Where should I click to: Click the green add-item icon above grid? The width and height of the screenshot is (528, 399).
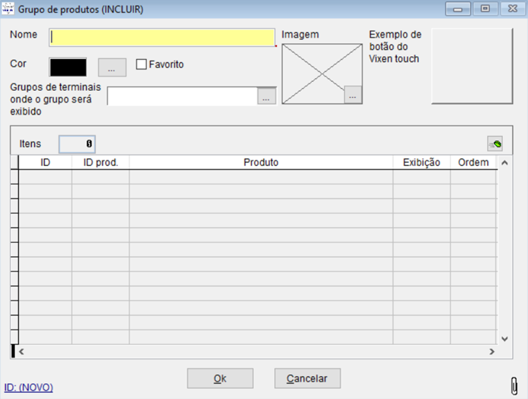tap(495, 144)
